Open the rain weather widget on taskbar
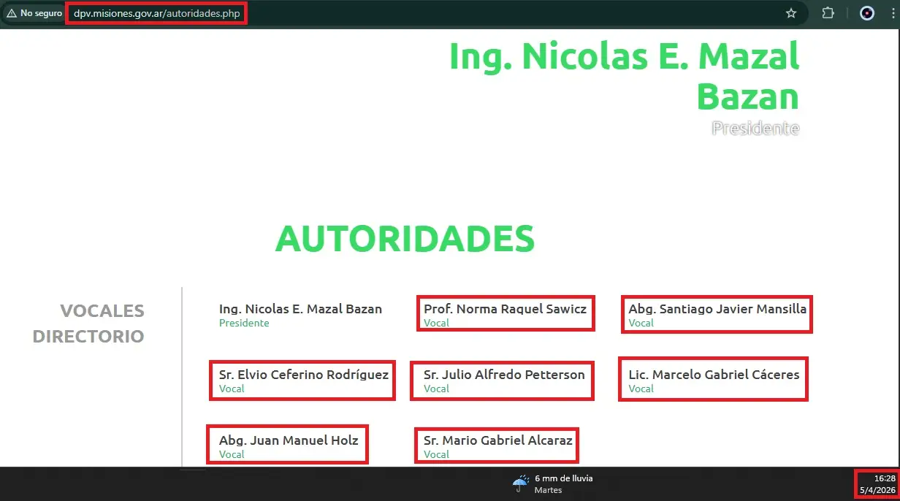Screen dimensions: 900x501 click(x=552, y=483)
